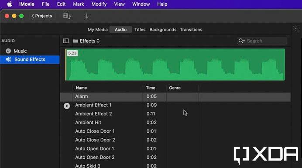Click the 0:09 time value
The image size is (302, 168).
click(x=151, y=105)
